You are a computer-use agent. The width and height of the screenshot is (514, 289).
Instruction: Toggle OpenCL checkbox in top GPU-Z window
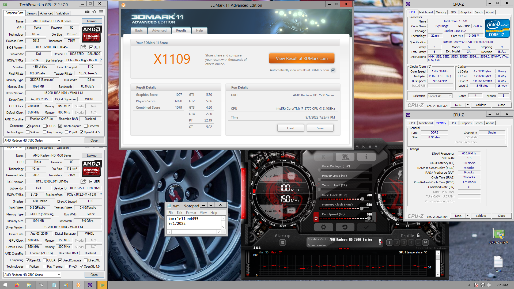[28, 126]
